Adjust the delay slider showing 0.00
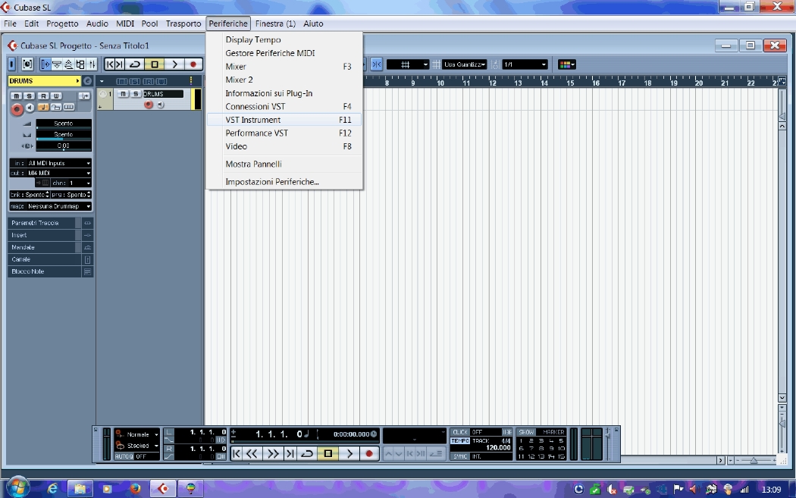 coord(64,146)
